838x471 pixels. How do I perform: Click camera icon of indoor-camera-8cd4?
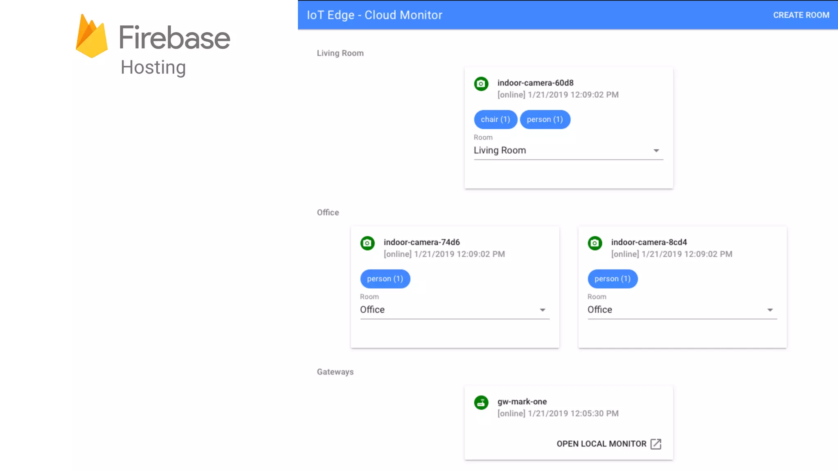pos(595,243)
